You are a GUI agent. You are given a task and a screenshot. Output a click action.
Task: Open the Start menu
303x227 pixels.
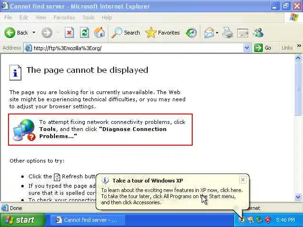[x=22, y=220]
